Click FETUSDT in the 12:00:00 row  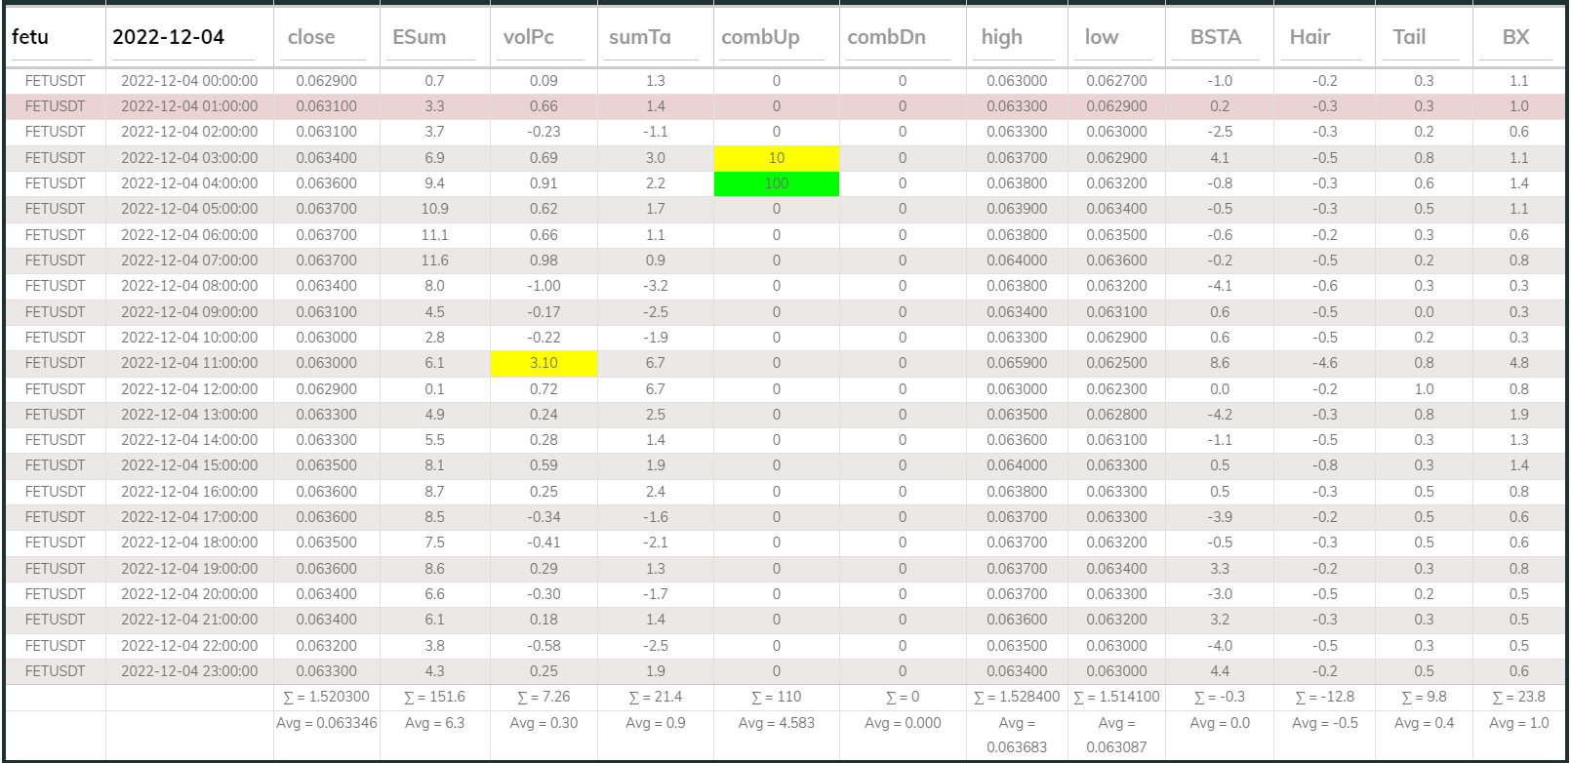tap(55, 389)
